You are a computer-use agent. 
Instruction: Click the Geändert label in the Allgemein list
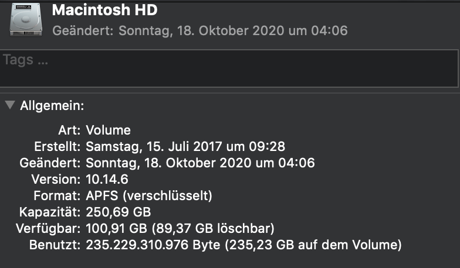49,163
